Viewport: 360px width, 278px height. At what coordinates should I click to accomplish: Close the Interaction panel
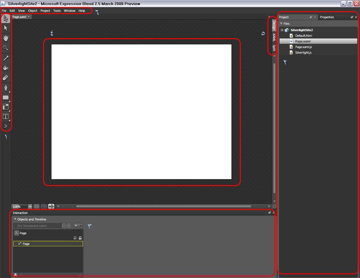point(273,213)
